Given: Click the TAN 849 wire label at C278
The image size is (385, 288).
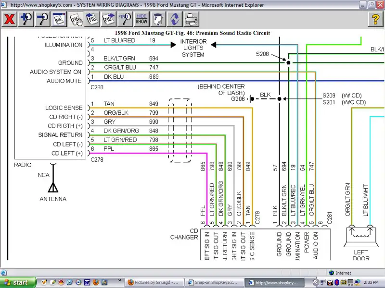Looking at the screenshot, I should pos(131,104).
